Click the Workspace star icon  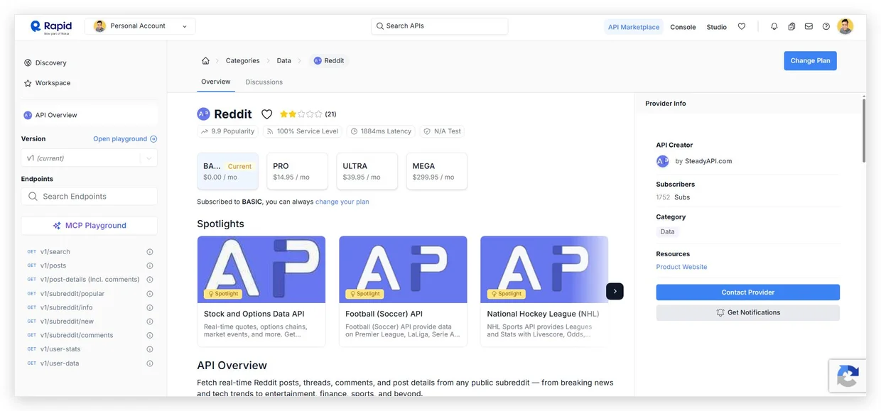(28, 83)
